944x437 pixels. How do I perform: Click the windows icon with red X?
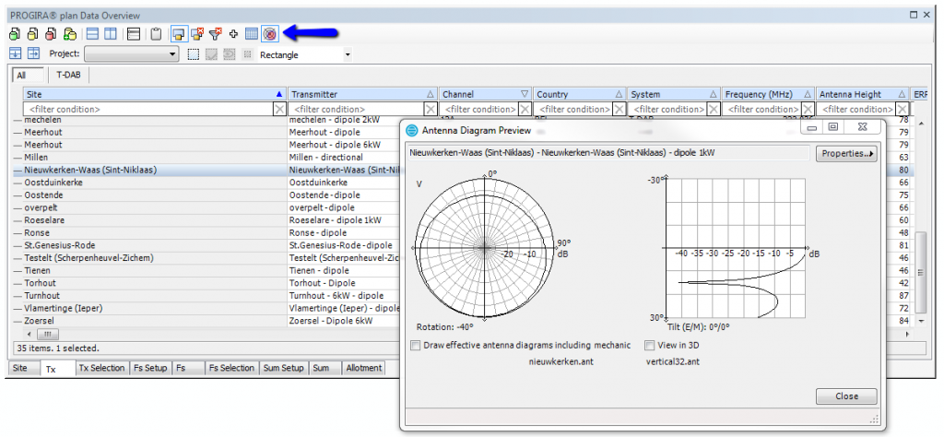point(197,34)
